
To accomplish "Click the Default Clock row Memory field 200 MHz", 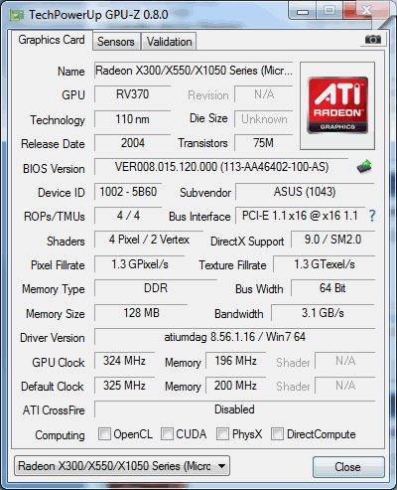I will click(x=235, y=386).
